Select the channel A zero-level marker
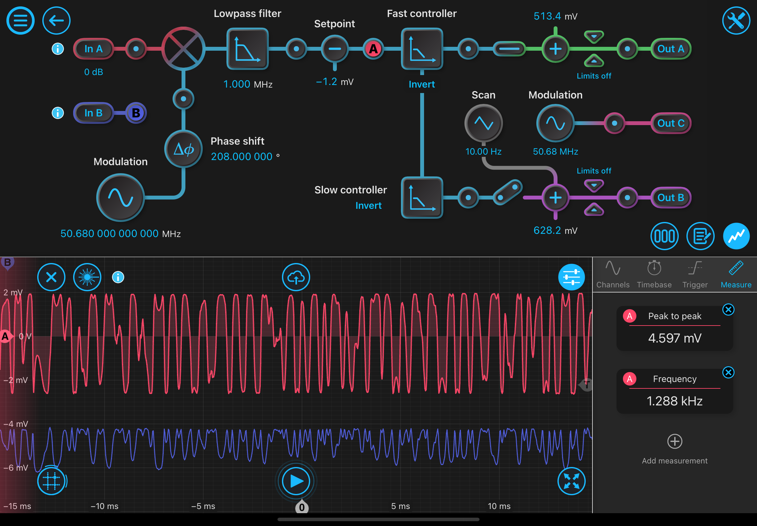This screenshot has width=757, height=526. [x=5, y=336]
